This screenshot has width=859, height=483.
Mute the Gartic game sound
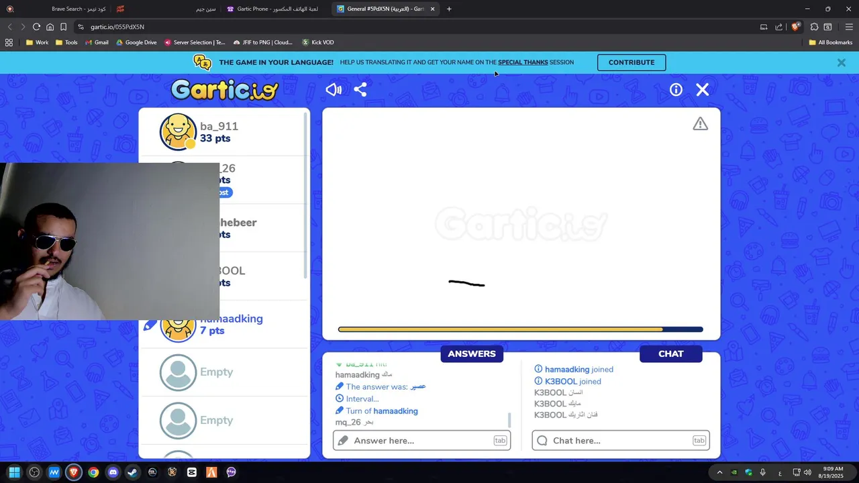(334, 89)
